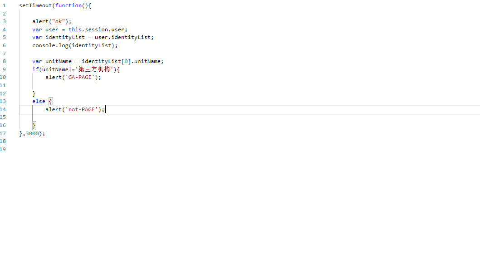Place cursor on the setTimeout call
The width and height of the screenshot is (480, 256).
tap(35, 5)
